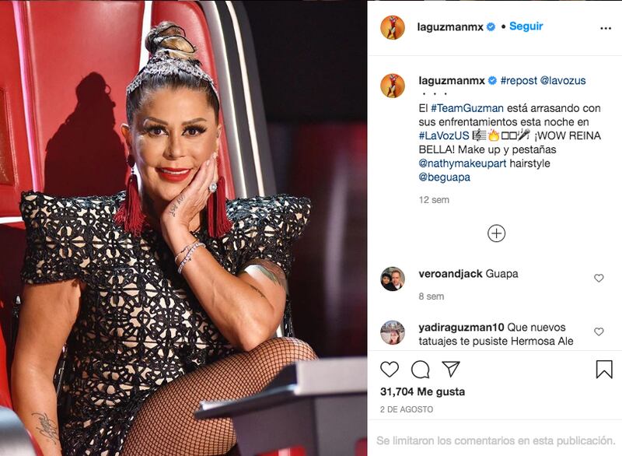View who liked via 31,704 Me gusta
The width and height of the screenshot is (622, 456).
[x=422, y=391]
